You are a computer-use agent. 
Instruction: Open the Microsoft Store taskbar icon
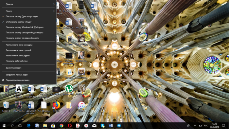pos(53,126)
